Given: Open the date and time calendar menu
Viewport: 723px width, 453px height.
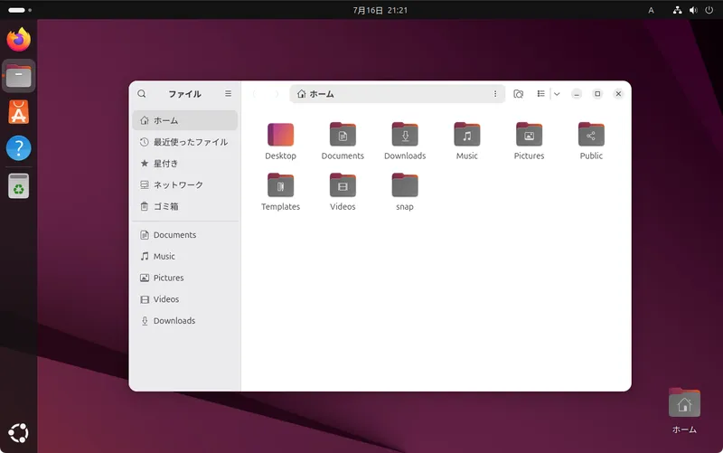Looking at the screenshot, I should point(380,10).
